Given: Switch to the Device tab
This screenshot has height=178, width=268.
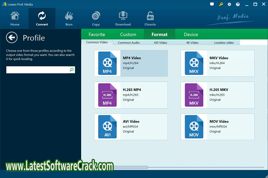Looking at the screenshot, I should click(191, 34).
